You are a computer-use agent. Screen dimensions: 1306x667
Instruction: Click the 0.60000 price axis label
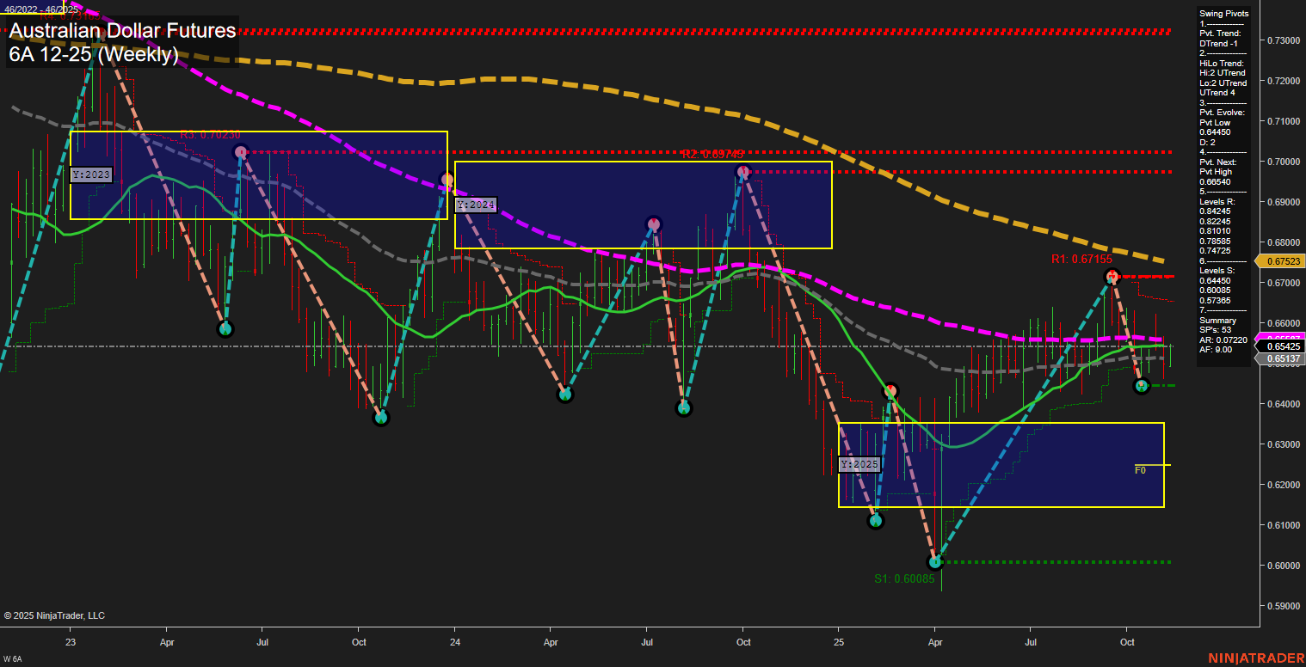click(x=1284, y=566)
